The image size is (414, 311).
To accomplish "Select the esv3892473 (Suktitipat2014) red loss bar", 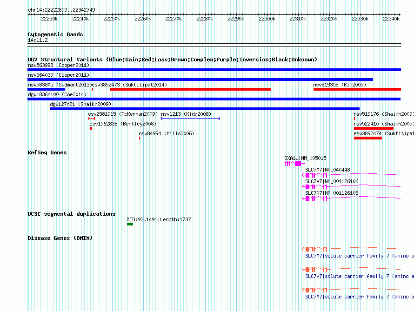I will tap(182, 89).
